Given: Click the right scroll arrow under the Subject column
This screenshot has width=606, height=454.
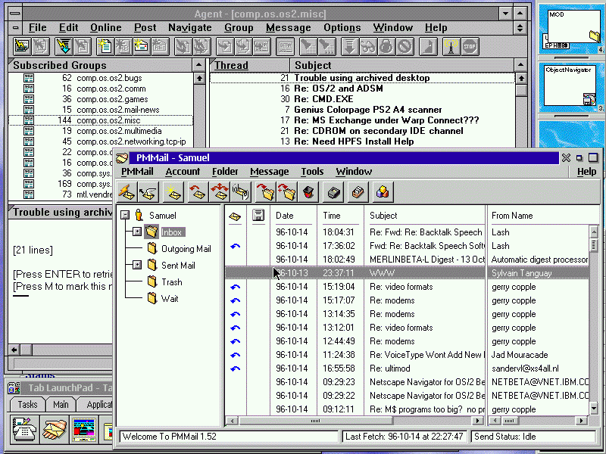Looking at the screenshot, I should (478, 421).
